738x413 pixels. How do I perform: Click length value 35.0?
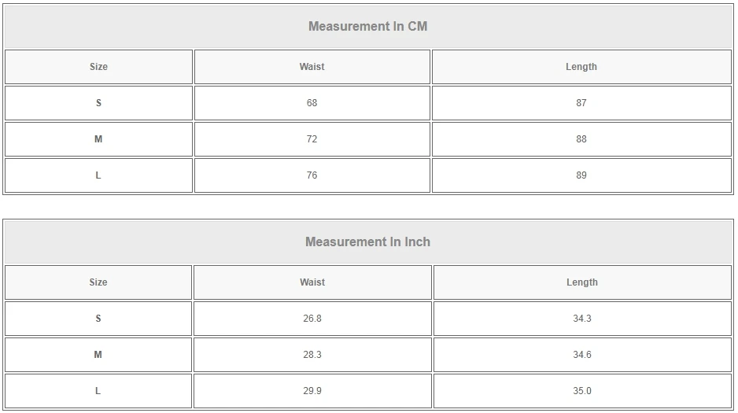click(581, 391)
